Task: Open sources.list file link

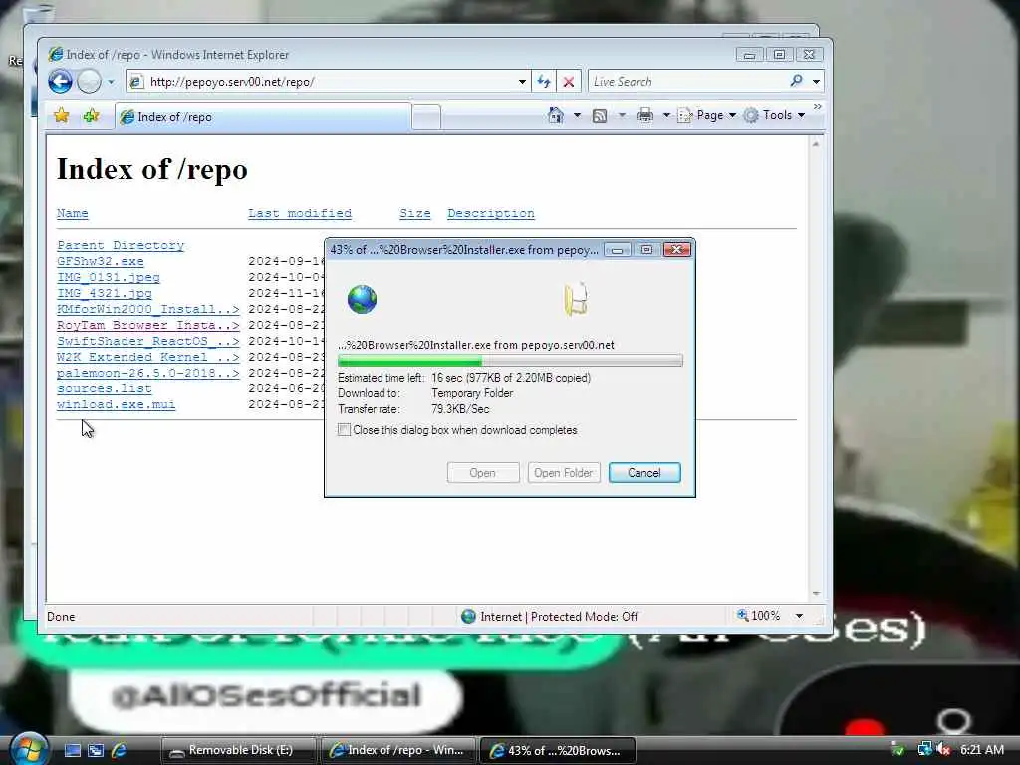Action: point(104,388)
